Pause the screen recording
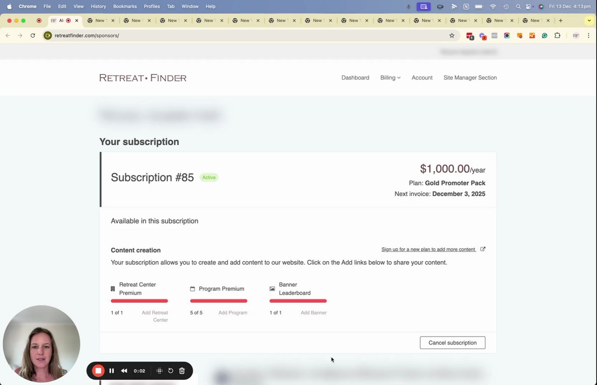Image resolution: width=597 pixels, height=385 pixels. click(x=111, y=371)
